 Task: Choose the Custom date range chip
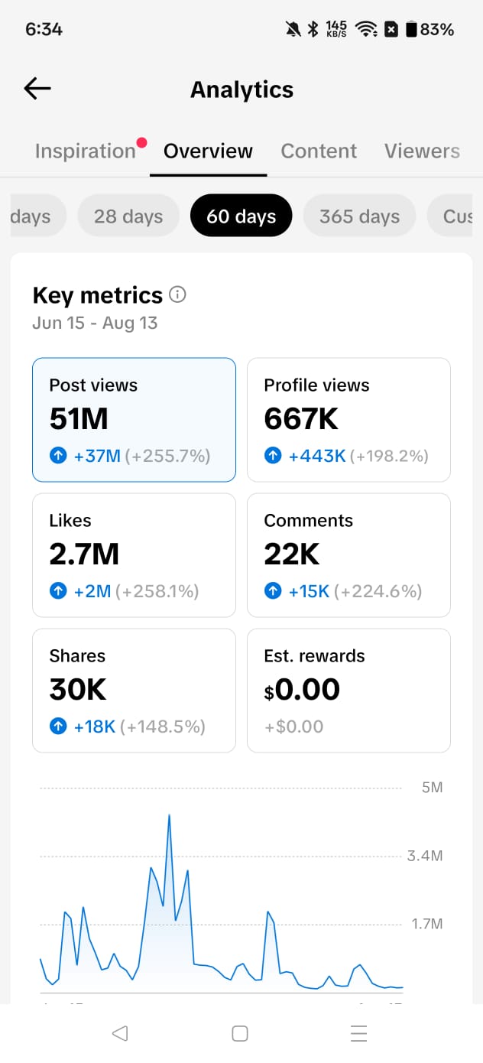pos(455,216)
